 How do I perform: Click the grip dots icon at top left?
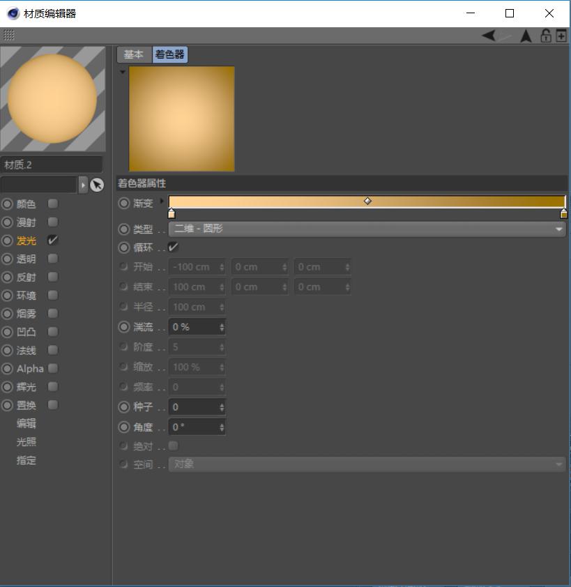click(x=9, y=35)
